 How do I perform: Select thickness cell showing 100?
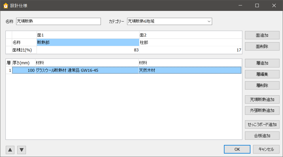pos(24,70)
